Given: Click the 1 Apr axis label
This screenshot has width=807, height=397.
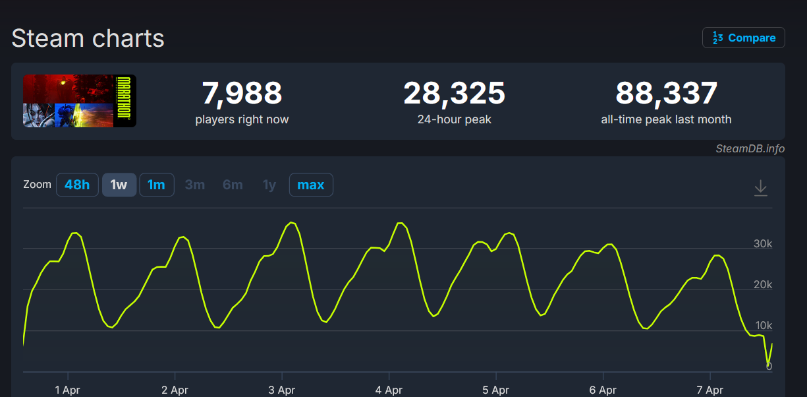Looking at the screenshot, I should [x=67, y=390].
